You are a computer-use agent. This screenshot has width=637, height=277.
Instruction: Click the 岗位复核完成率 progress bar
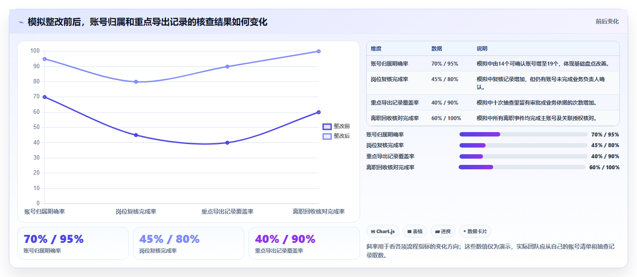(523, 145)
